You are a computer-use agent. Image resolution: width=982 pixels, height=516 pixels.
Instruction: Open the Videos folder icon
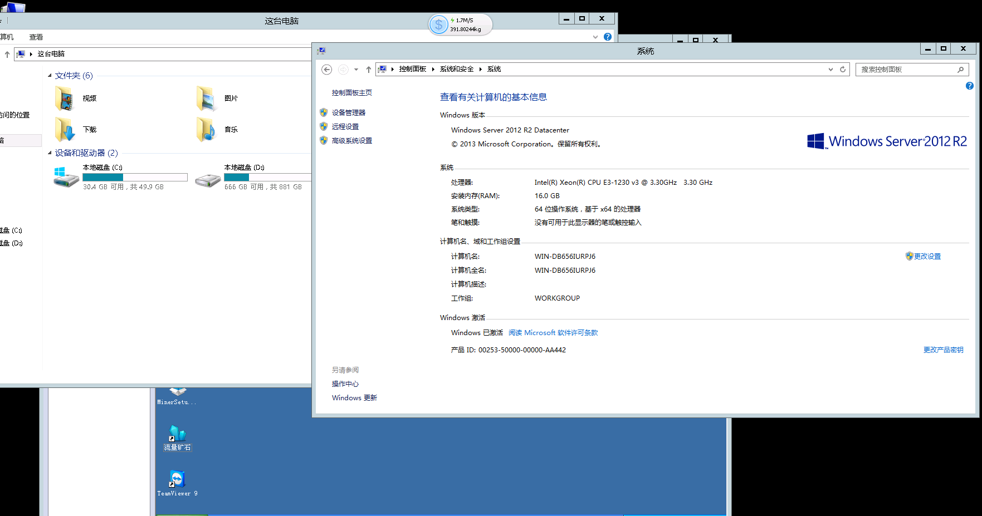[65, 99]
